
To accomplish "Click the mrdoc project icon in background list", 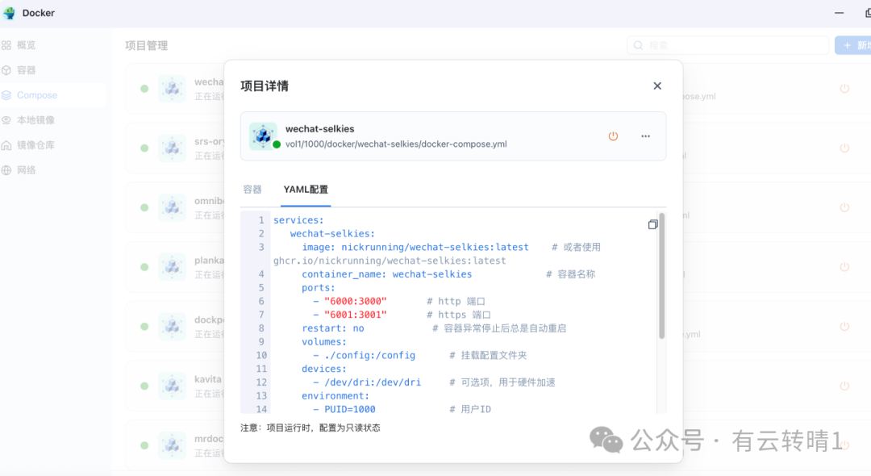I will coord(173,445).
